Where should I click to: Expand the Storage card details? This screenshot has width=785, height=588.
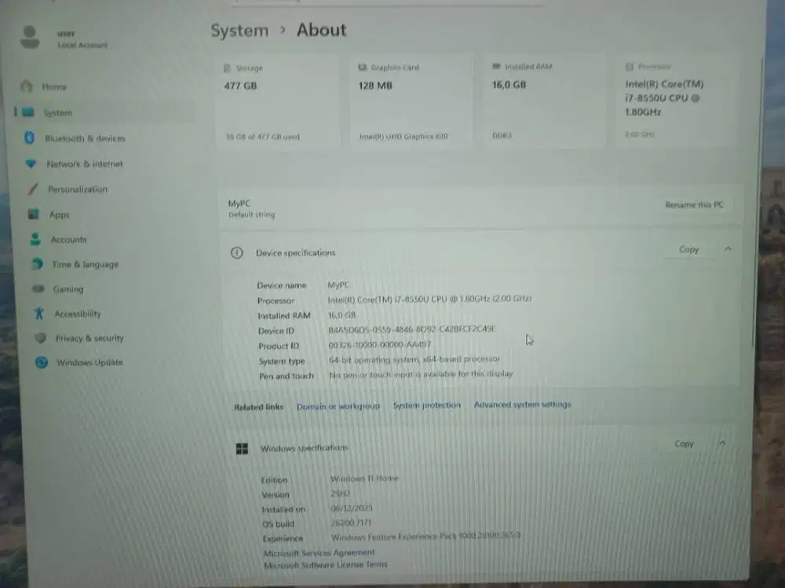(278, 102)
